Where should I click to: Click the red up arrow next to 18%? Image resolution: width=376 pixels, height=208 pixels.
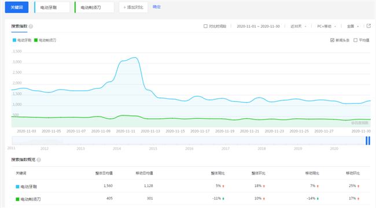click(x=264, y=186)
